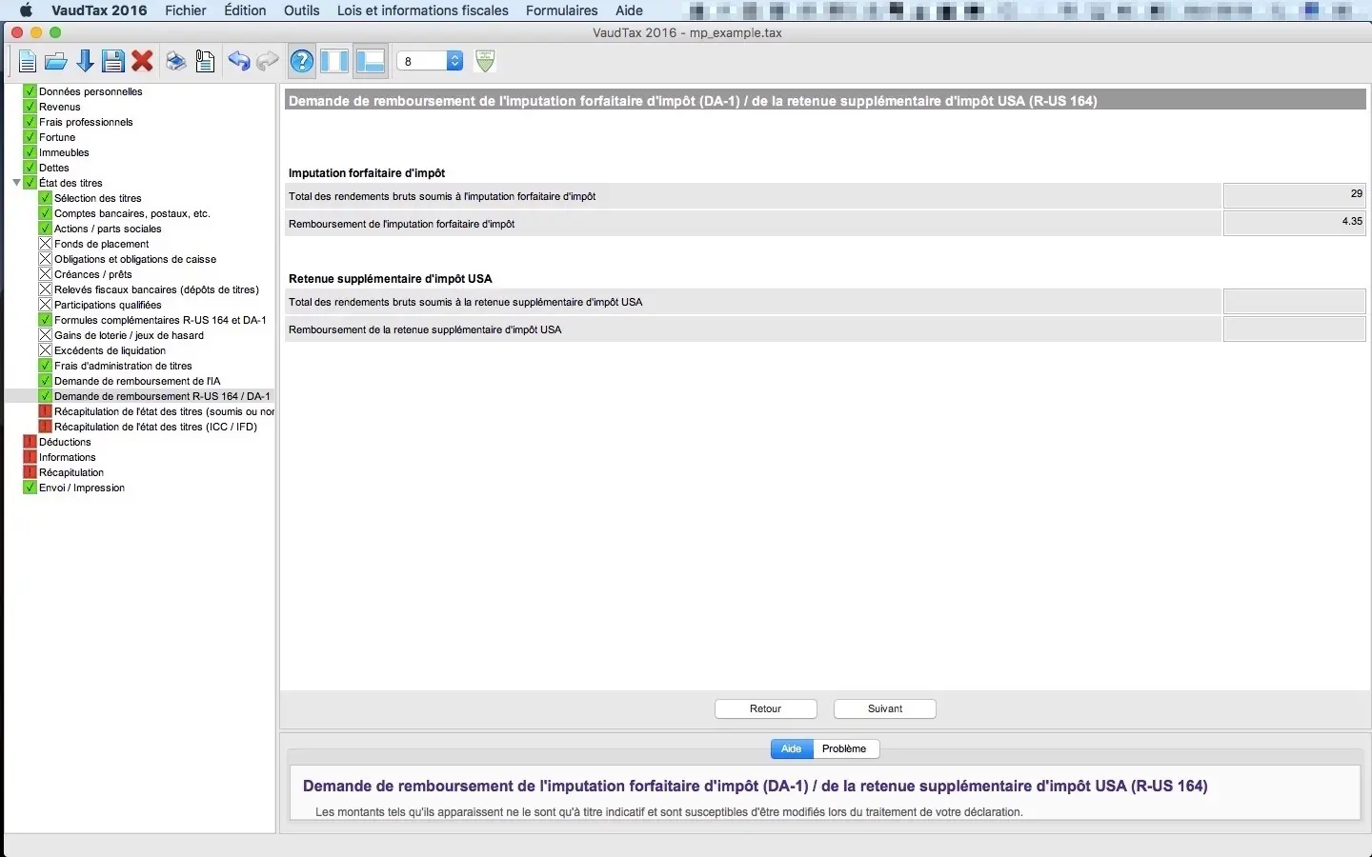Open the Aide menu in menu bar
Viewport: 1372px width, 857px height.
[x=629, y=10]
